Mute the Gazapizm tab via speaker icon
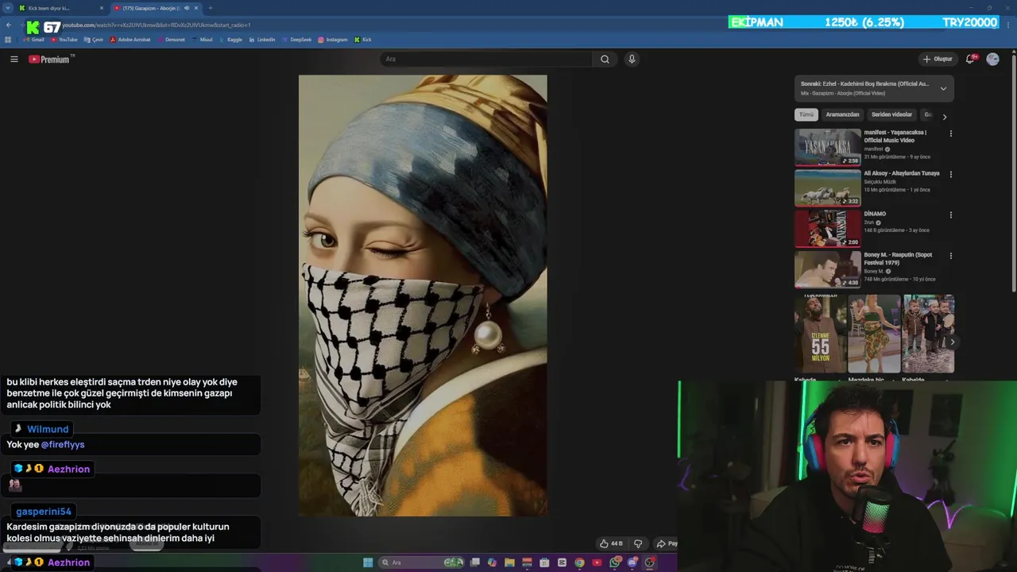1017x572 pixels. tap(187, 8)
